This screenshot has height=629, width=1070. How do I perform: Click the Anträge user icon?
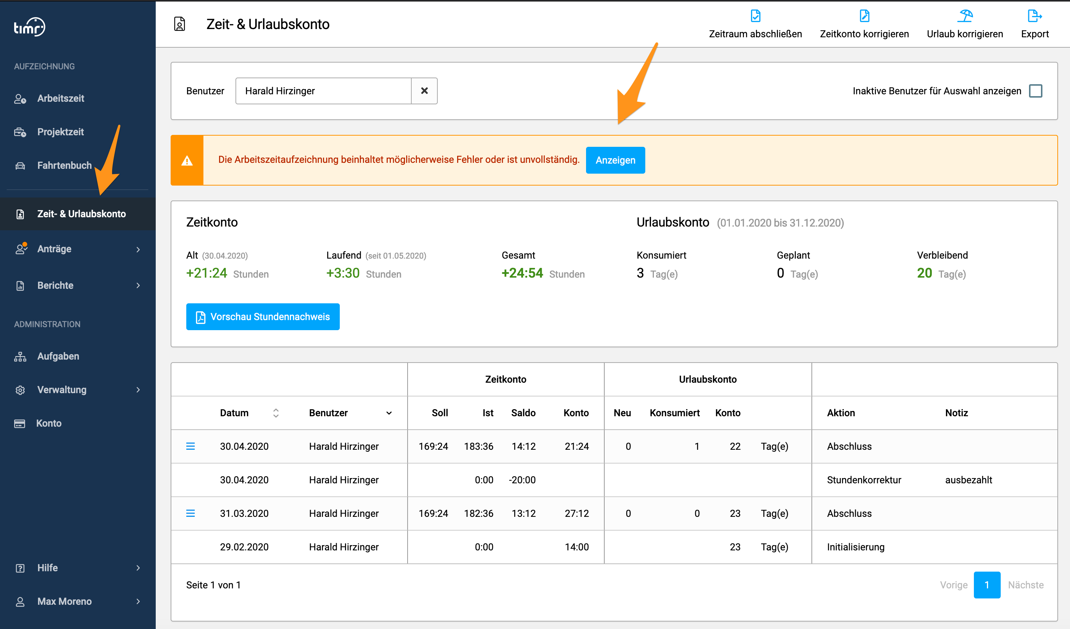tap(21, 249)
